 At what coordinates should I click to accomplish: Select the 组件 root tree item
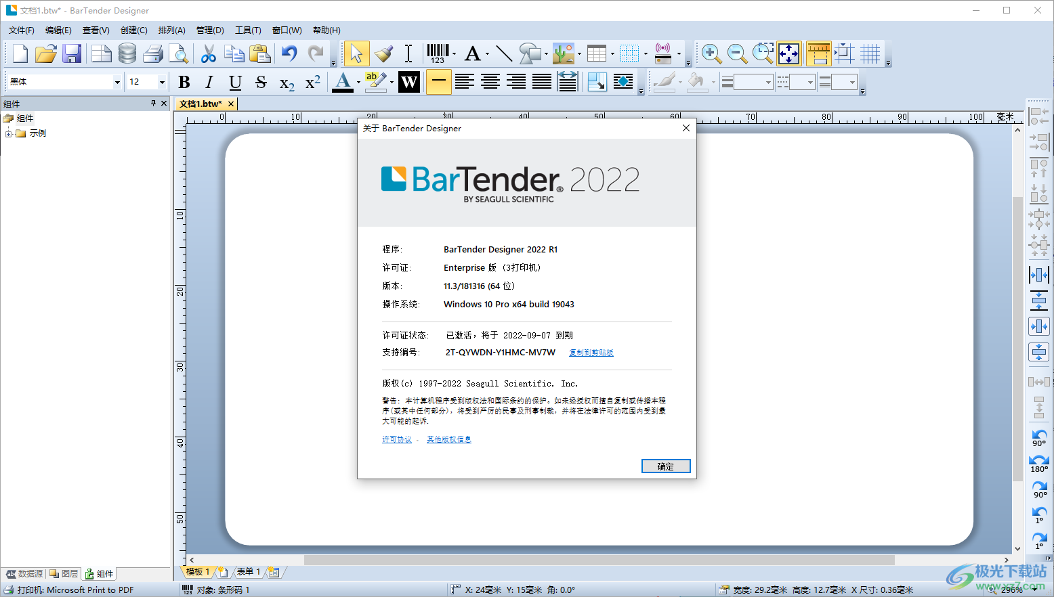click(25, 118)
